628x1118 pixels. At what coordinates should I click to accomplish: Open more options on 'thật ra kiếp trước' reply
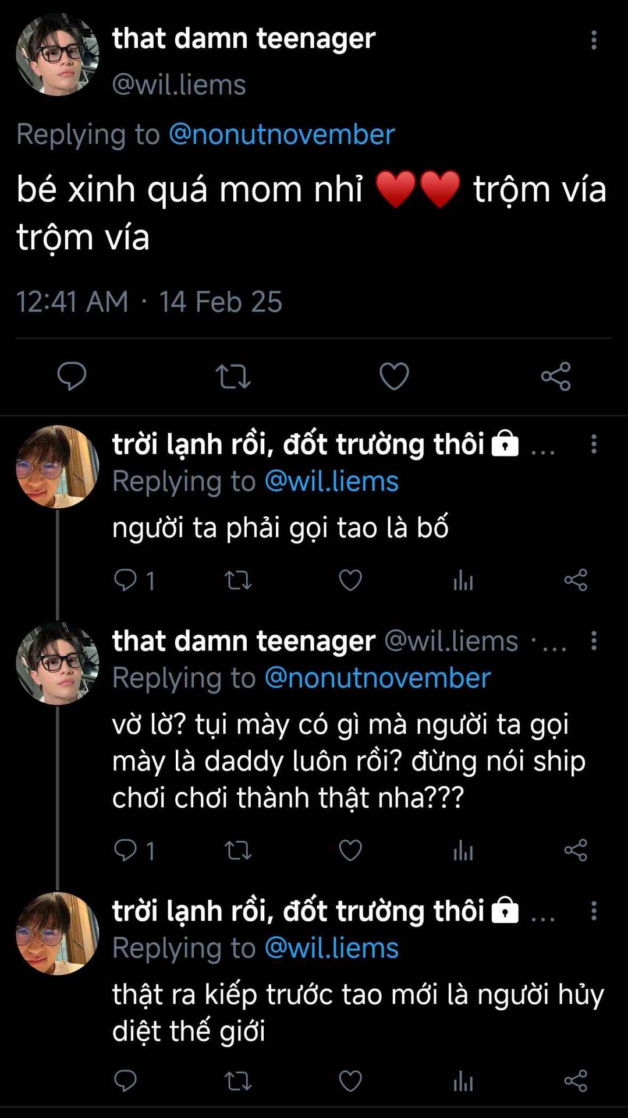pyautogui.click(x=594, y=911)
